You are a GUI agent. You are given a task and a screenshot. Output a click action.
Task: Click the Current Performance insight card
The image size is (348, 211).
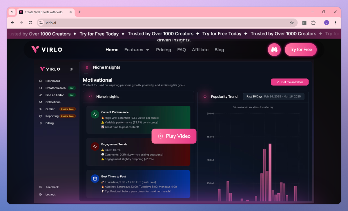pyautogui.click(x=138, y=120)
